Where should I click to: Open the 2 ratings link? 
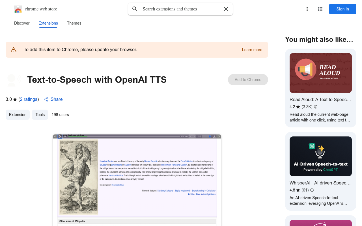coord(29,99)
